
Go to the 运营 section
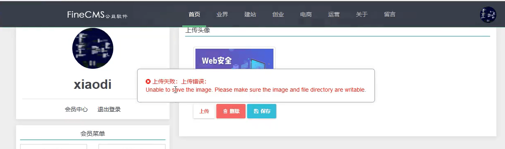coord(334,14)
